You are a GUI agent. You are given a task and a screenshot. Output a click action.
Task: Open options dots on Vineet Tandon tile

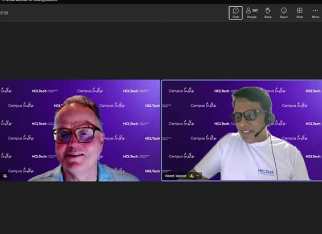198,176
